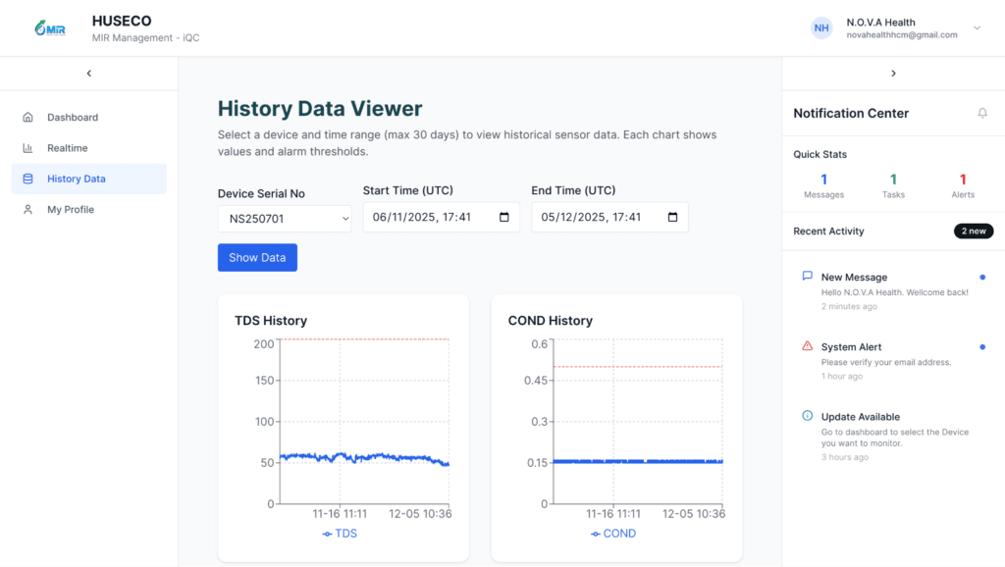Click the 2 new activity badge

973,232
